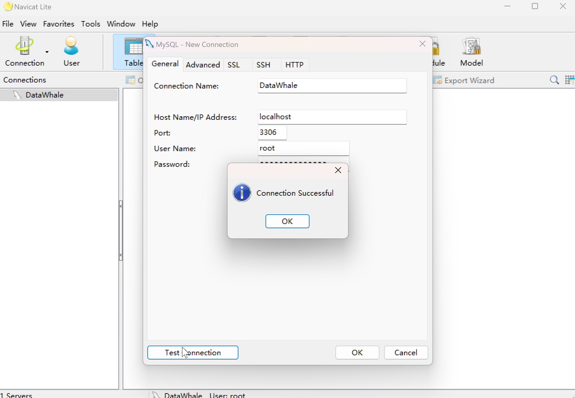Image resolution: width=575 pixels, height=398 pixels.
Task: Maximize the Navicat Lite window
Action: [535, 6]
